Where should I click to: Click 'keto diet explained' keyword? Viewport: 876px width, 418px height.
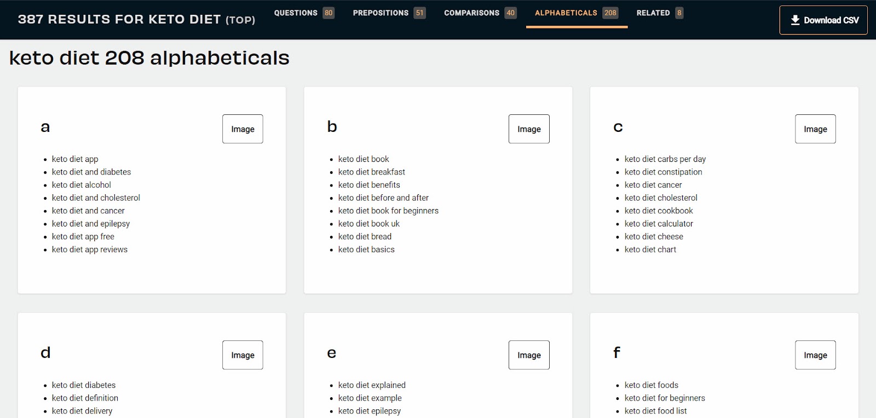point(372,385)
